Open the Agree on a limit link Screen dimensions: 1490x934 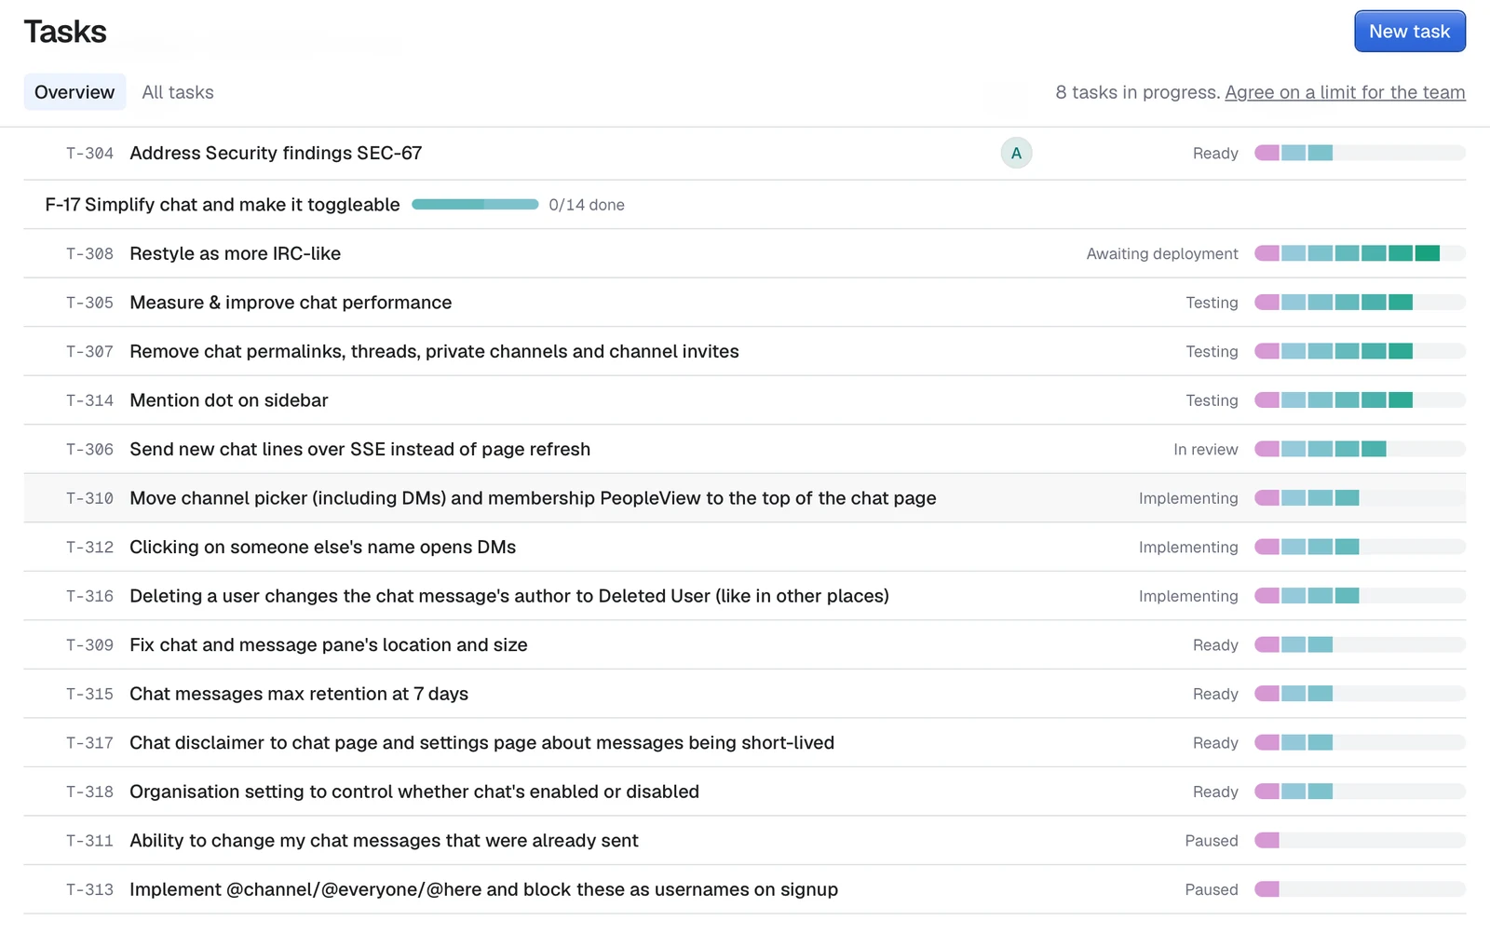pos(1345,92)
